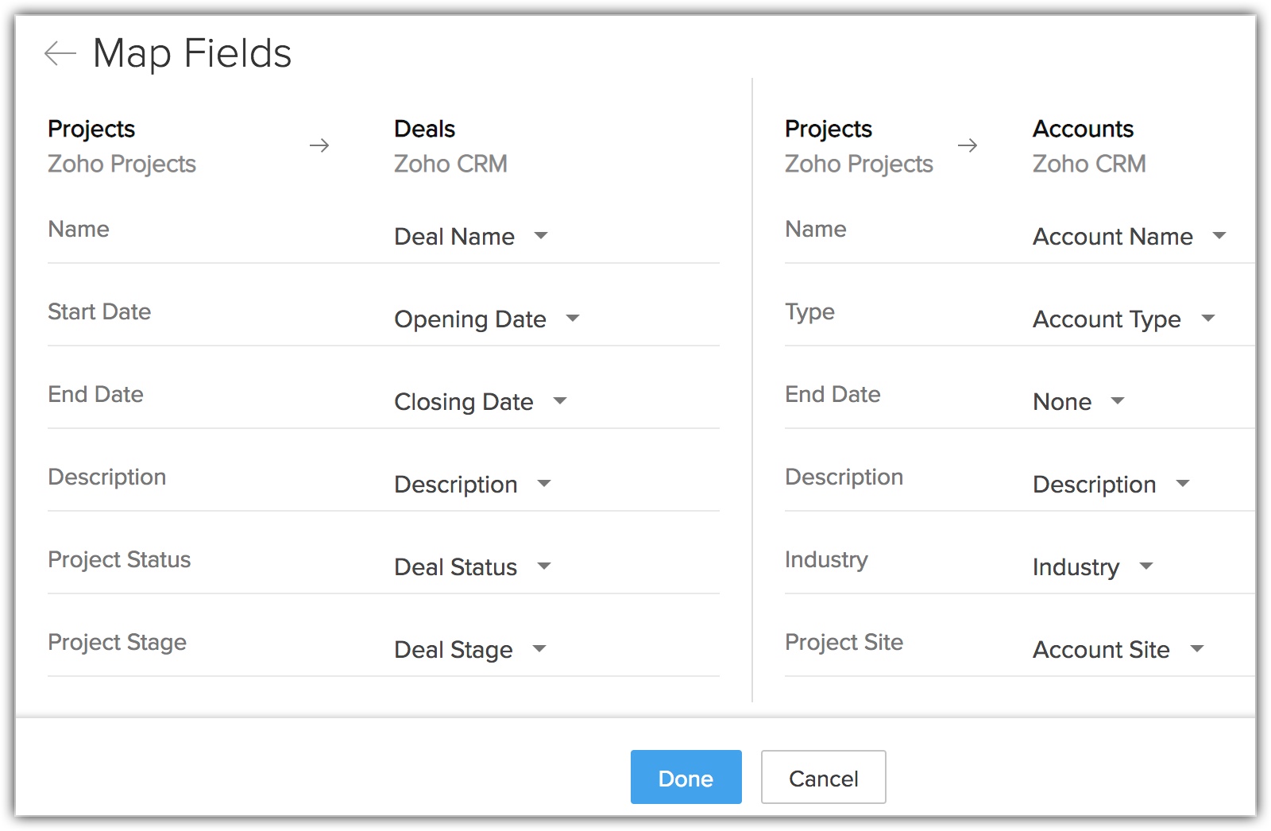Screen dimensions: 1271x831
Task: Expand the Deal Stage dropdown
Action: pos(470,650)
